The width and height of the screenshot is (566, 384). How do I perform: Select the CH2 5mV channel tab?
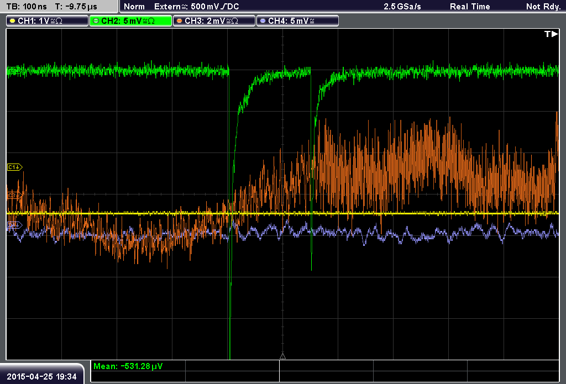130,21
